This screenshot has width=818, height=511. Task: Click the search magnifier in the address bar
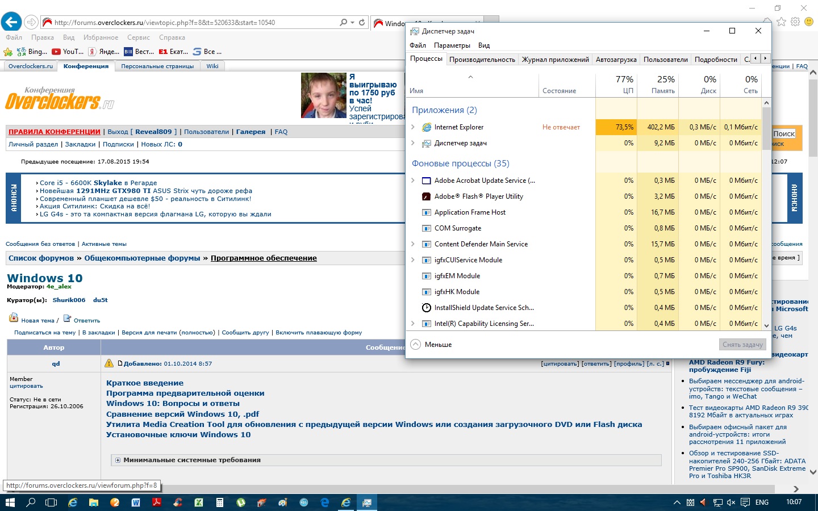[343, 23]
